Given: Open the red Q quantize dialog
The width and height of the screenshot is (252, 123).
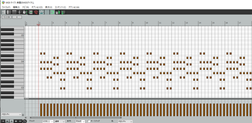Looking at the screenshot, I should pyautogui.click(x=36, y=12).
